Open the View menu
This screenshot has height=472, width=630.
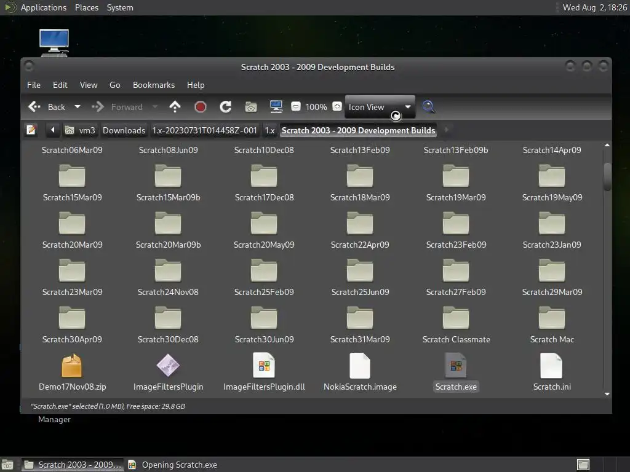pos(89,85)
